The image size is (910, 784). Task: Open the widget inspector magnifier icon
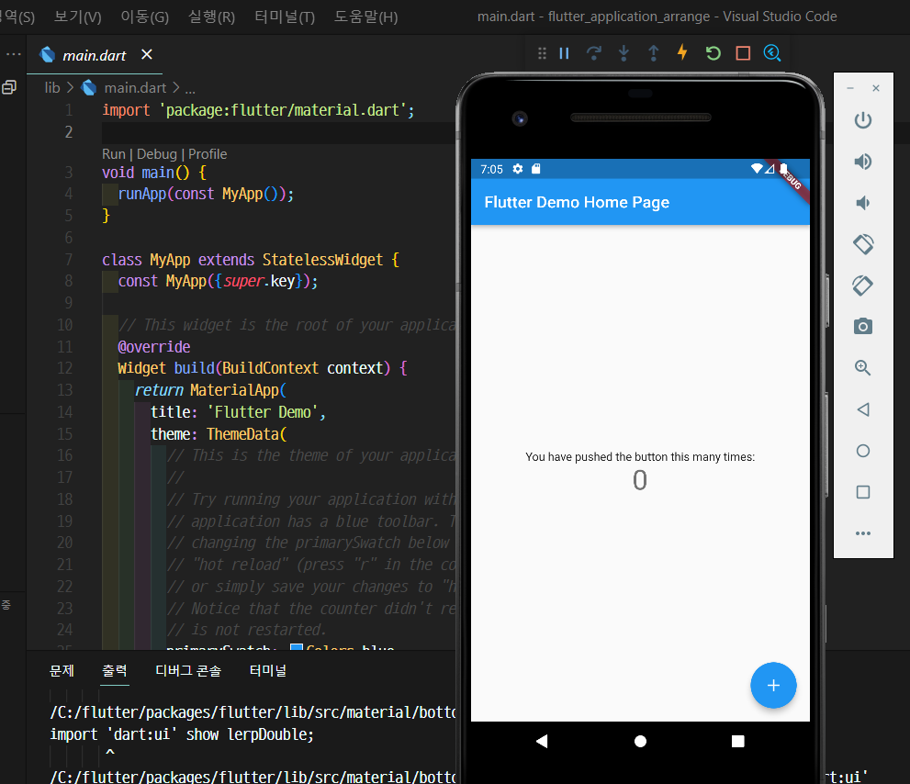click(x=772, y=53)
